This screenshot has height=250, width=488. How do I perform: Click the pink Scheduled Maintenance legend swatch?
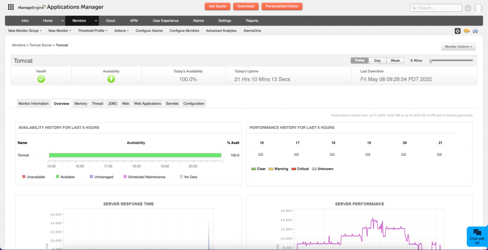point(125,176)
